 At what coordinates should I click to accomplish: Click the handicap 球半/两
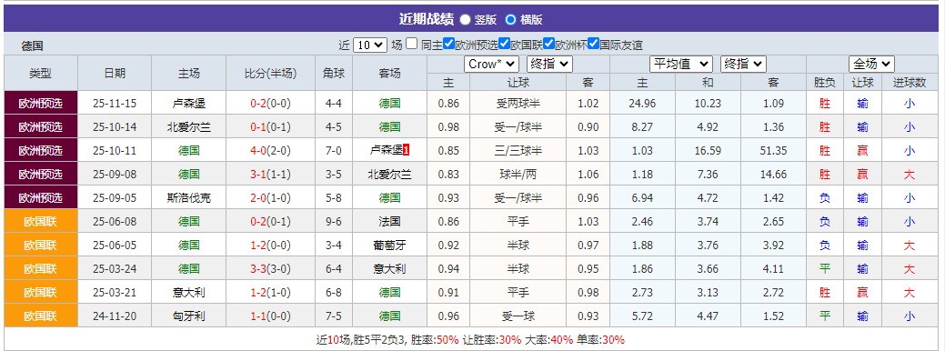coord(518,174)
